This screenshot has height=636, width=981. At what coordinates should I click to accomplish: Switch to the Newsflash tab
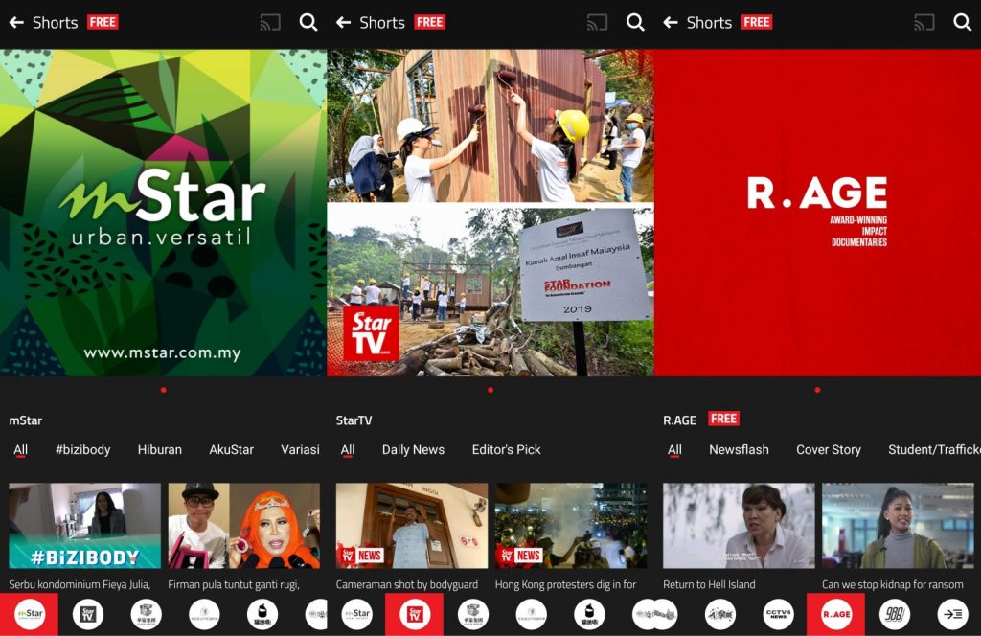pyautogui.click(x=739, y=449)
